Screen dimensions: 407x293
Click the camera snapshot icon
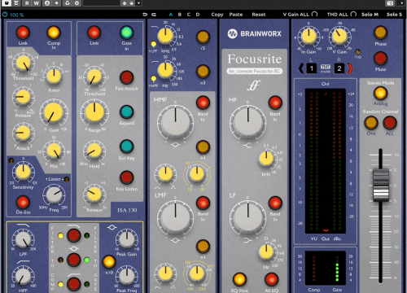tap(390, 3)
